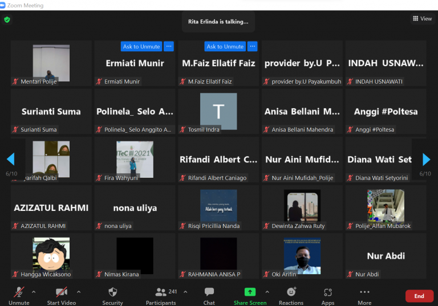
Task: Click muted mic icon beside Tosmil Indra
Action: tap(182, 129)
